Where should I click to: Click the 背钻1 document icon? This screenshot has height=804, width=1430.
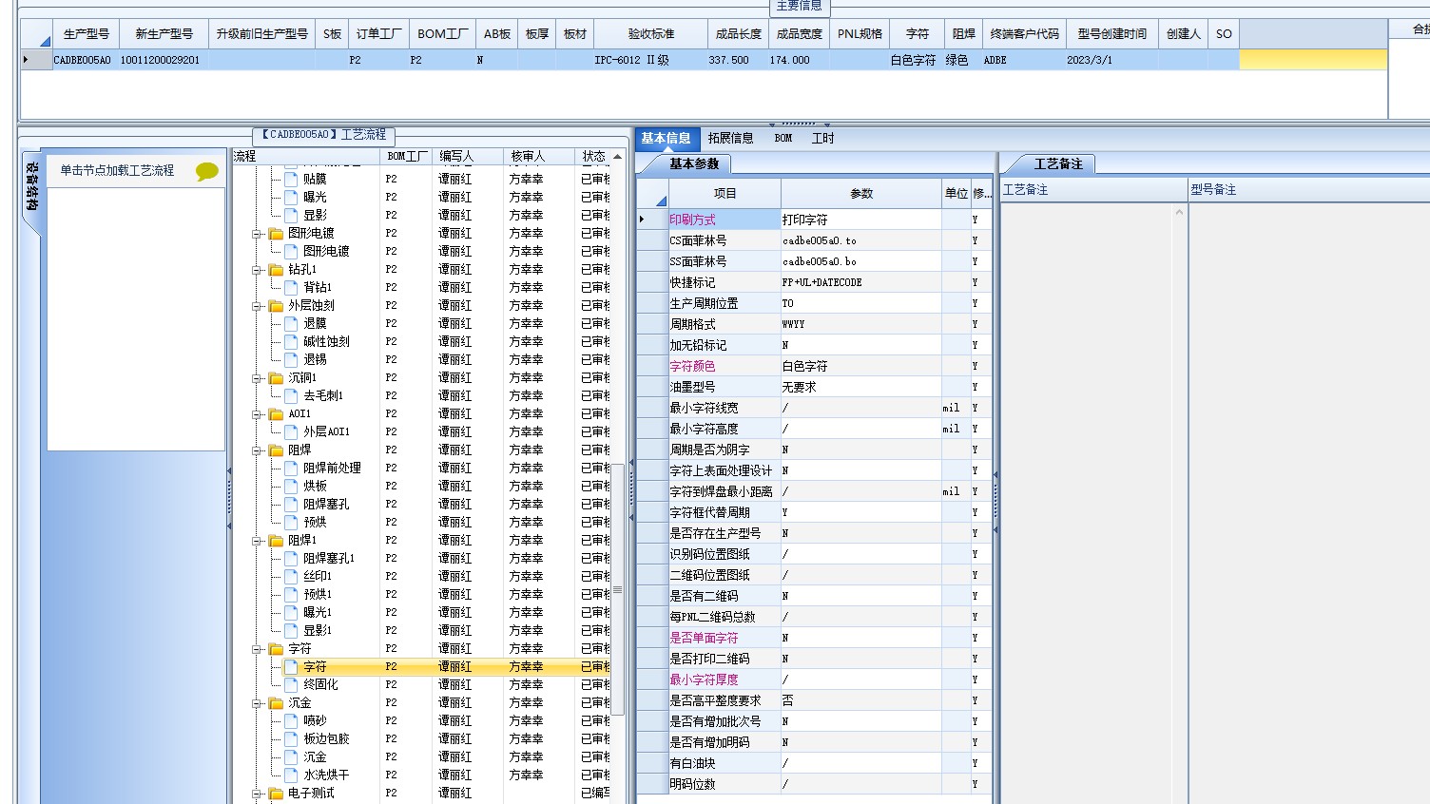(x=292, y=287)
